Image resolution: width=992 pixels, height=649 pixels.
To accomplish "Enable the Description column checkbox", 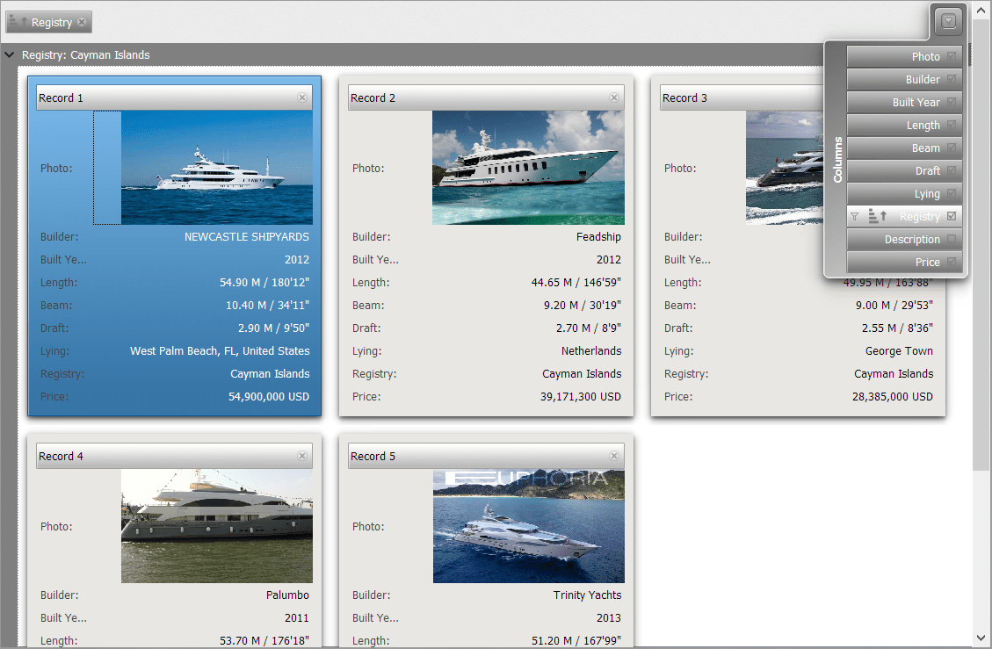I will 952,239.
